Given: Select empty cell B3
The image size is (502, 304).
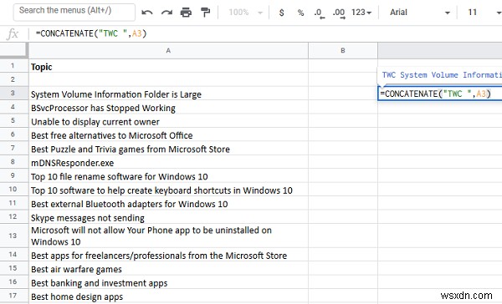Looking at the screenshot, I should click(343, 94).
